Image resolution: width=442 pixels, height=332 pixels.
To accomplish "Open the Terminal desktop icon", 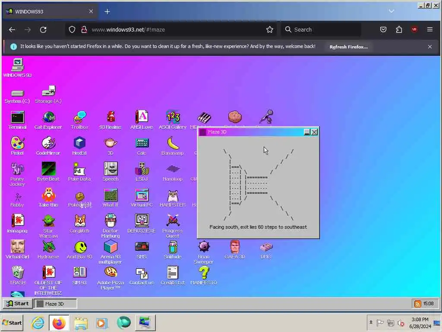I will pos(17,120).
